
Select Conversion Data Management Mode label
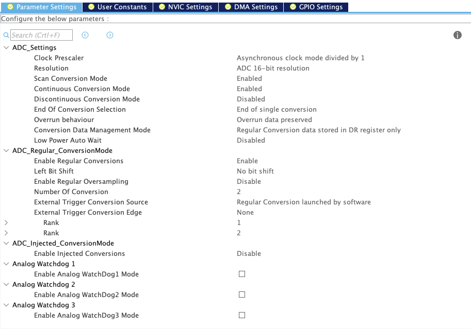(x=92, y=130)
